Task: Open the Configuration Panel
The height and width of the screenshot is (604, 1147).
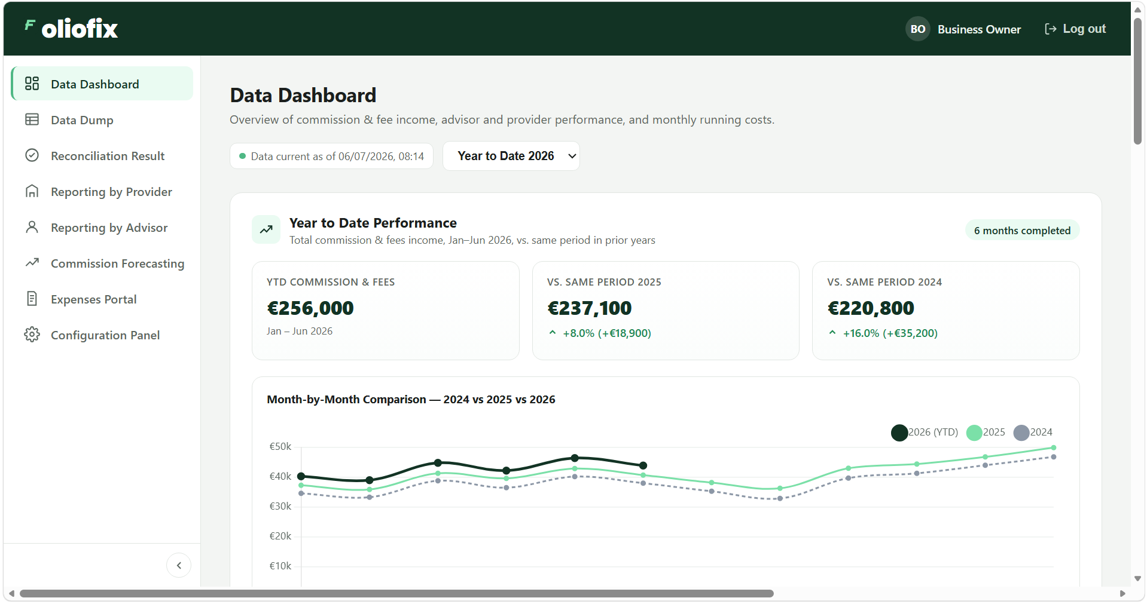Action: 102,335
